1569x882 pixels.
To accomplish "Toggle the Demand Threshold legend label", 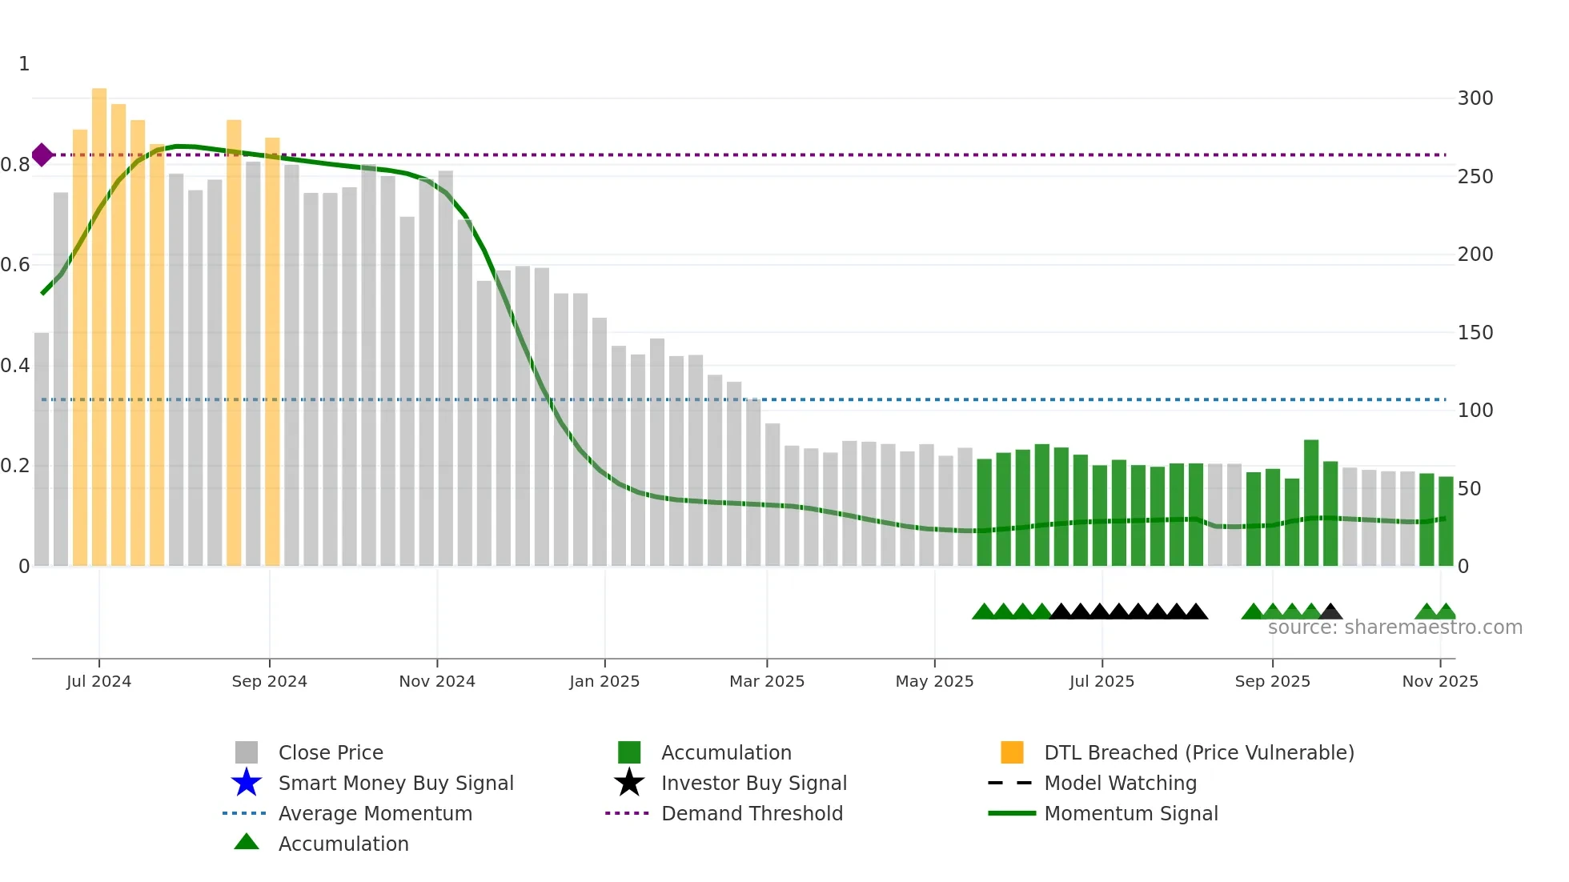I will coord(752,813).
